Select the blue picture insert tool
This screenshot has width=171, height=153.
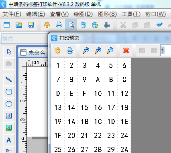coord(9,116)
